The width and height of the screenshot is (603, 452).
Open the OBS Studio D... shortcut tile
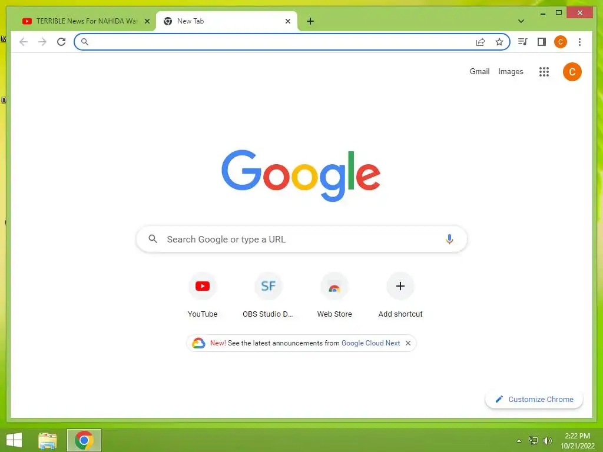(268, 295)
